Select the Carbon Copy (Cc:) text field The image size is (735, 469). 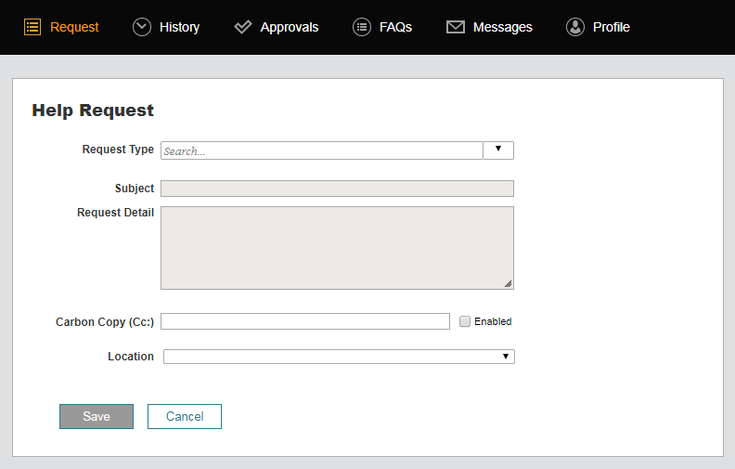(305, 321)
